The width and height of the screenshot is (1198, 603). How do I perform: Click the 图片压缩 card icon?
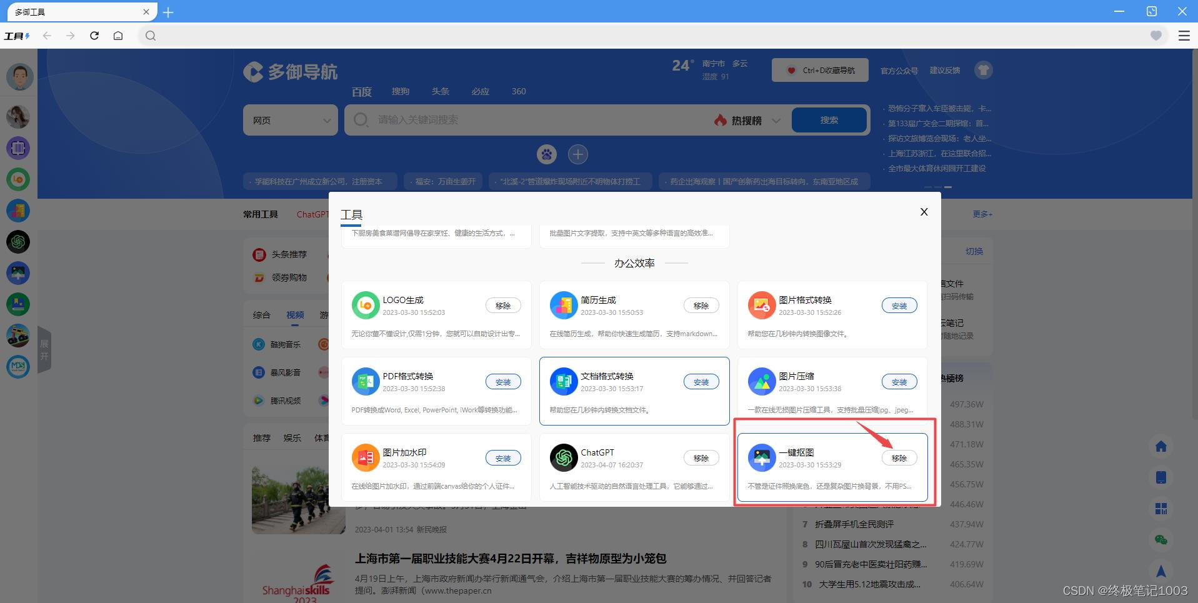click(x=762, y=382)
